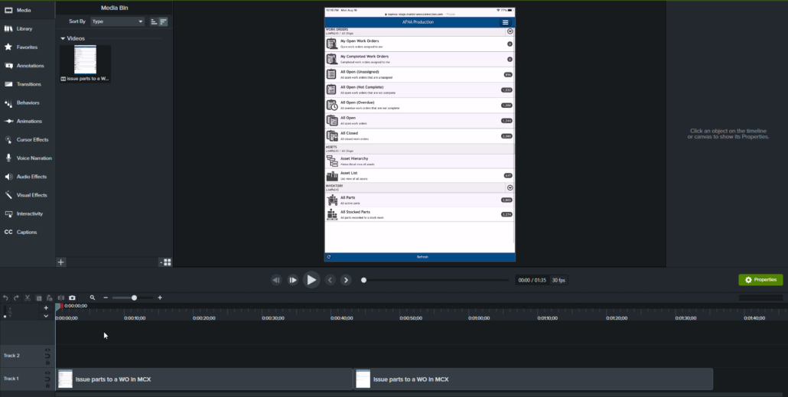Collapse tracks using the chevron below add-track

coord(46,316)
